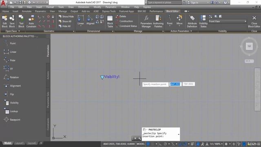Image resolution: width=261 pixels, height=147 pixels.
Task: Click the search keyword input box
Action: click(x=164, y=2)
